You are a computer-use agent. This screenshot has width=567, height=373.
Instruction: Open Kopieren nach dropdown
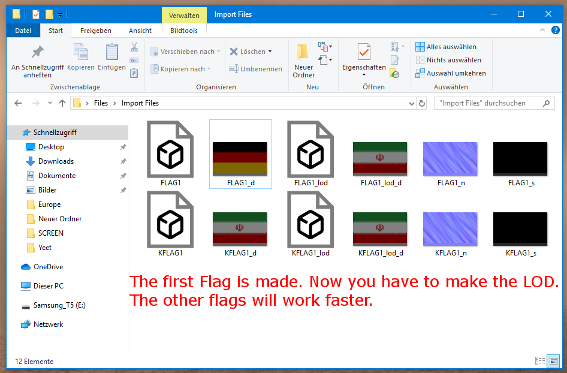pos(180,69)
